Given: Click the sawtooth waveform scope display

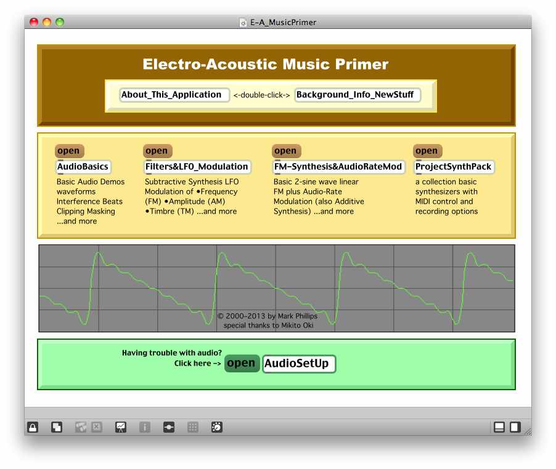Looking at the screenshot, I should tap(277, 288).
